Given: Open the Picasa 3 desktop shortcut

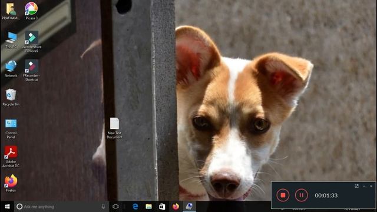Looking at the screenshot, I should [x=31, y=11].
